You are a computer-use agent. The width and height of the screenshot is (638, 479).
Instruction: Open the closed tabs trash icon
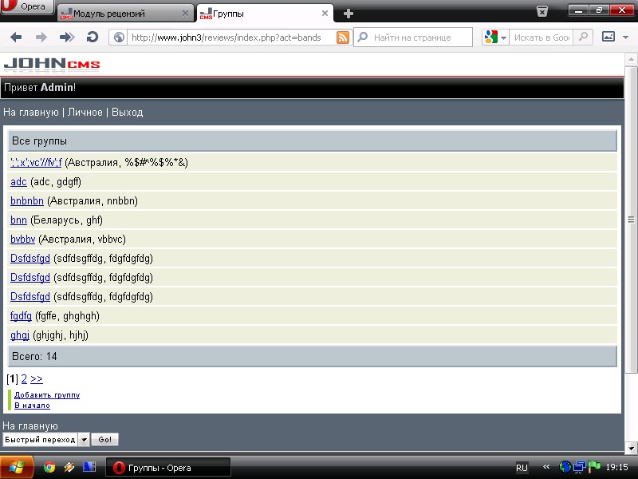click(x=542, y=11)
